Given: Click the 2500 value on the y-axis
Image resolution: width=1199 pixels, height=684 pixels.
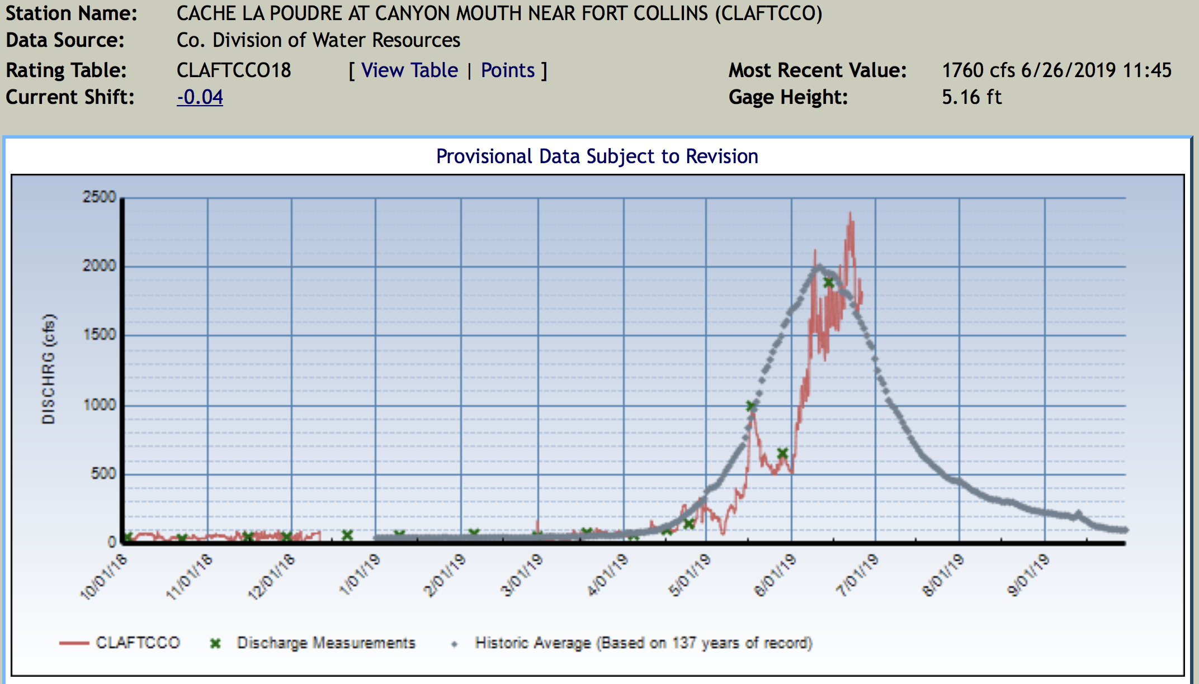Looking at the screenshot, I should pyautogui.click(x=99, y=197).
